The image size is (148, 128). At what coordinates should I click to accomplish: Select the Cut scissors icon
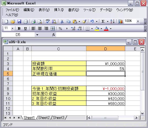click(x=62, y=21)
